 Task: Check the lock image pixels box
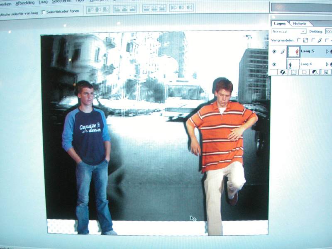click(313, 40)
